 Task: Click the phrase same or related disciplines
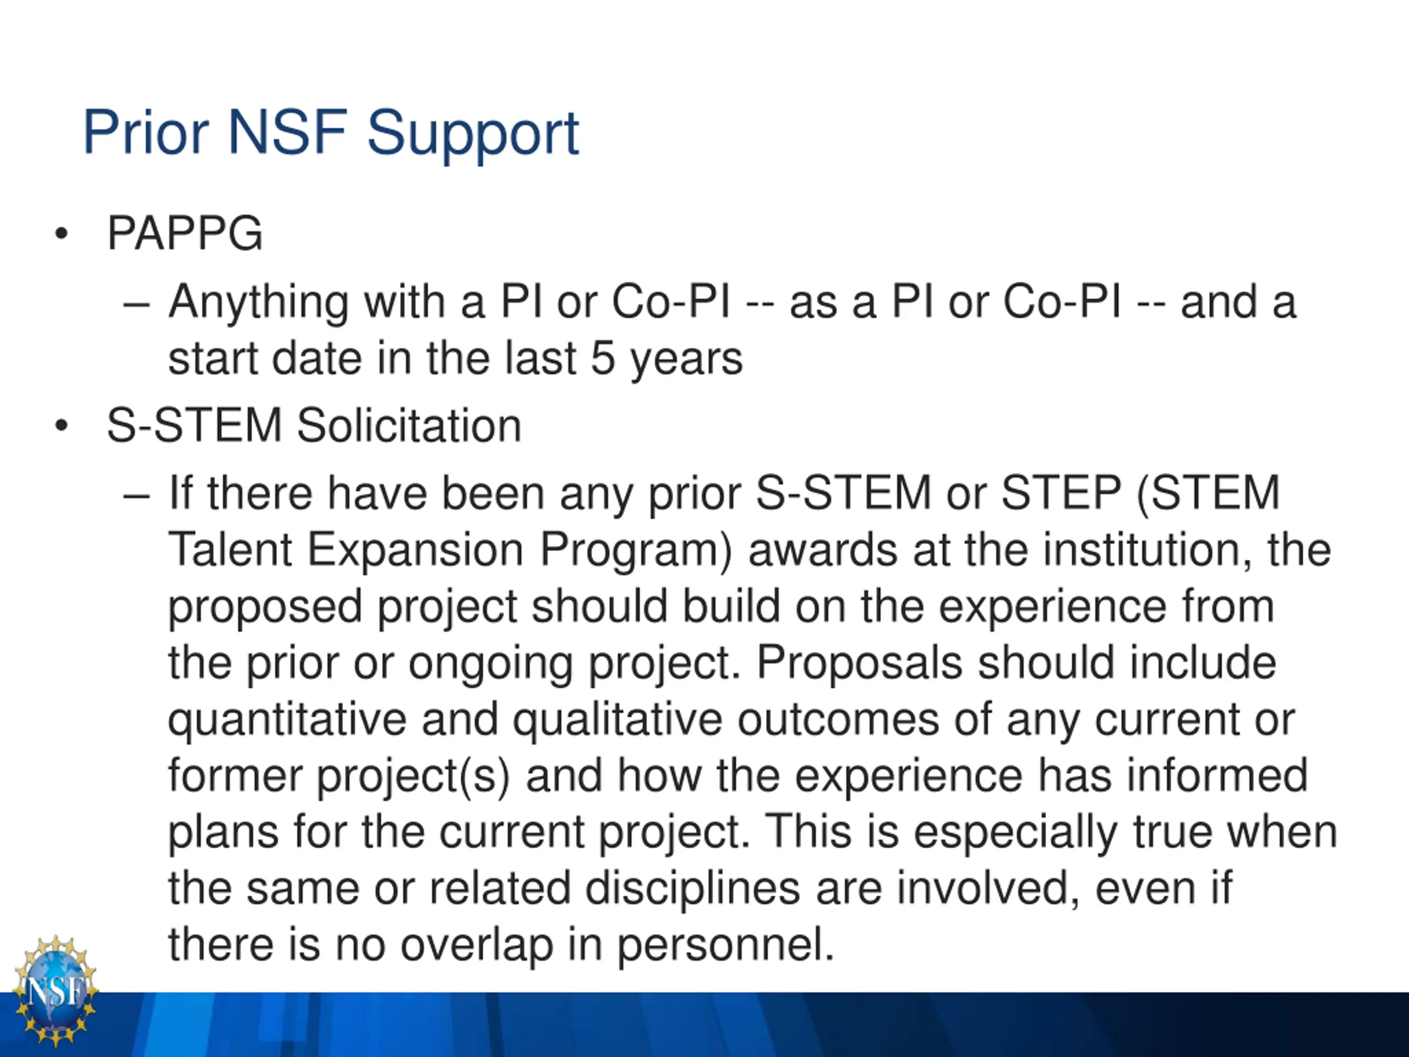coord(523,889)
